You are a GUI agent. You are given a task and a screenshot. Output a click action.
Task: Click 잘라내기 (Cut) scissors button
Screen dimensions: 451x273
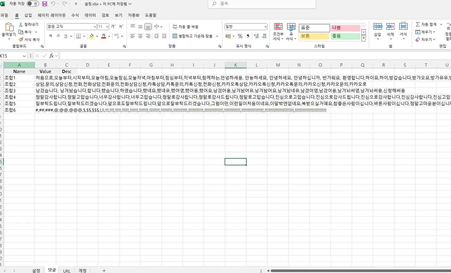click(x=28, y=25)
